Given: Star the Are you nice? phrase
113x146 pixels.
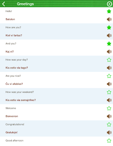Looking at the screenshot, I should pyautogui.click(x=109, y=76).
